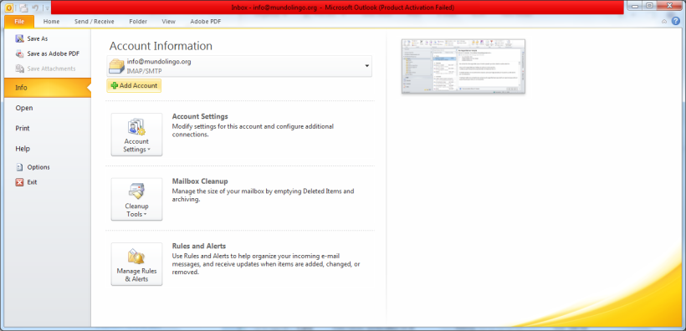Viewport: 686px width, 331px height.
Task: Switch to the Home ribbon tab
Action: point(51,22)
